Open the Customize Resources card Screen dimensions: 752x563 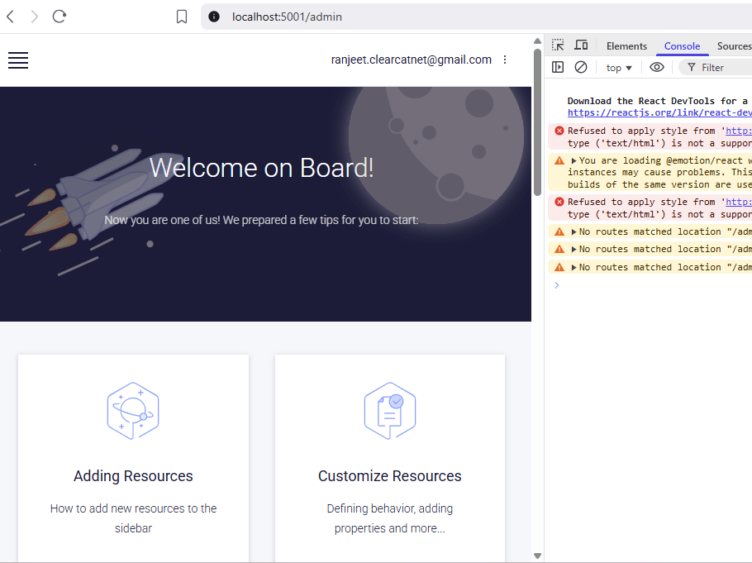pyautogui.click(x=390, y=459)
